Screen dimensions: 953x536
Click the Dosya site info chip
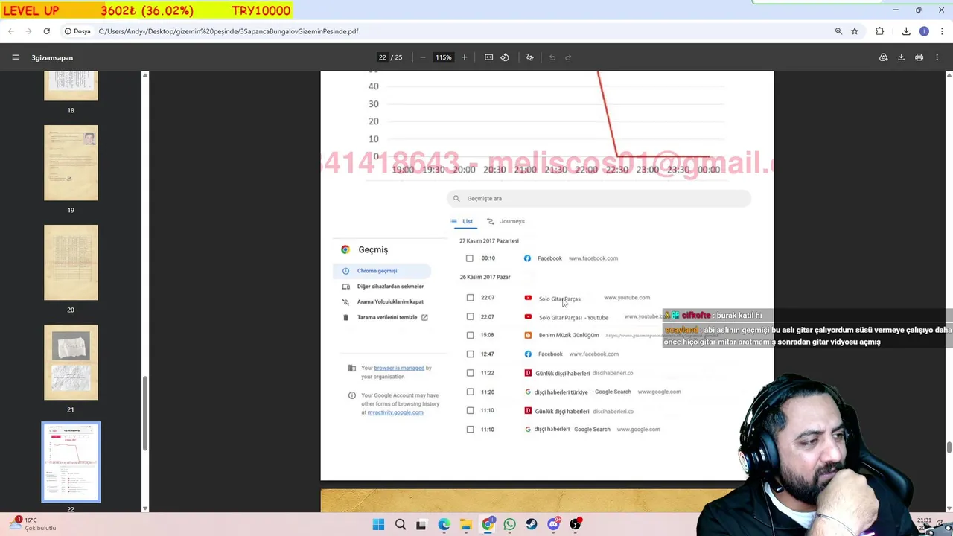click(x=77, y=31)
